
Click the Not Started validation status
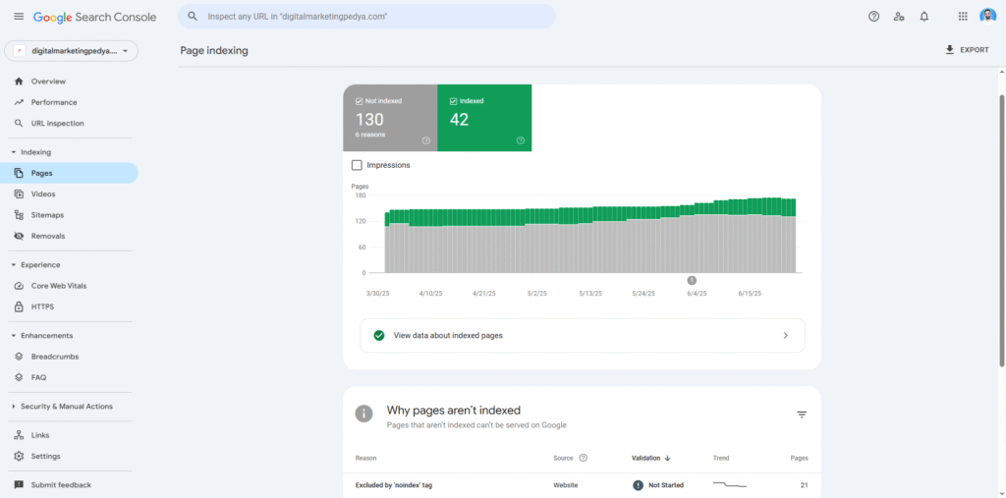[x=658, y=485]
